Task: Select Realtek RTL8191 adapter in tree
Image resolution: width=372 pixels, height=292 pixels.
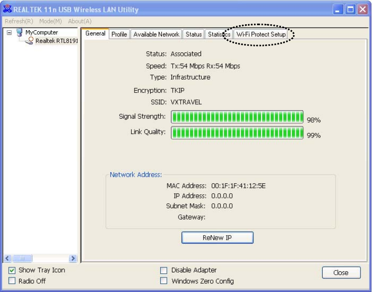Action: pos(56,41)
